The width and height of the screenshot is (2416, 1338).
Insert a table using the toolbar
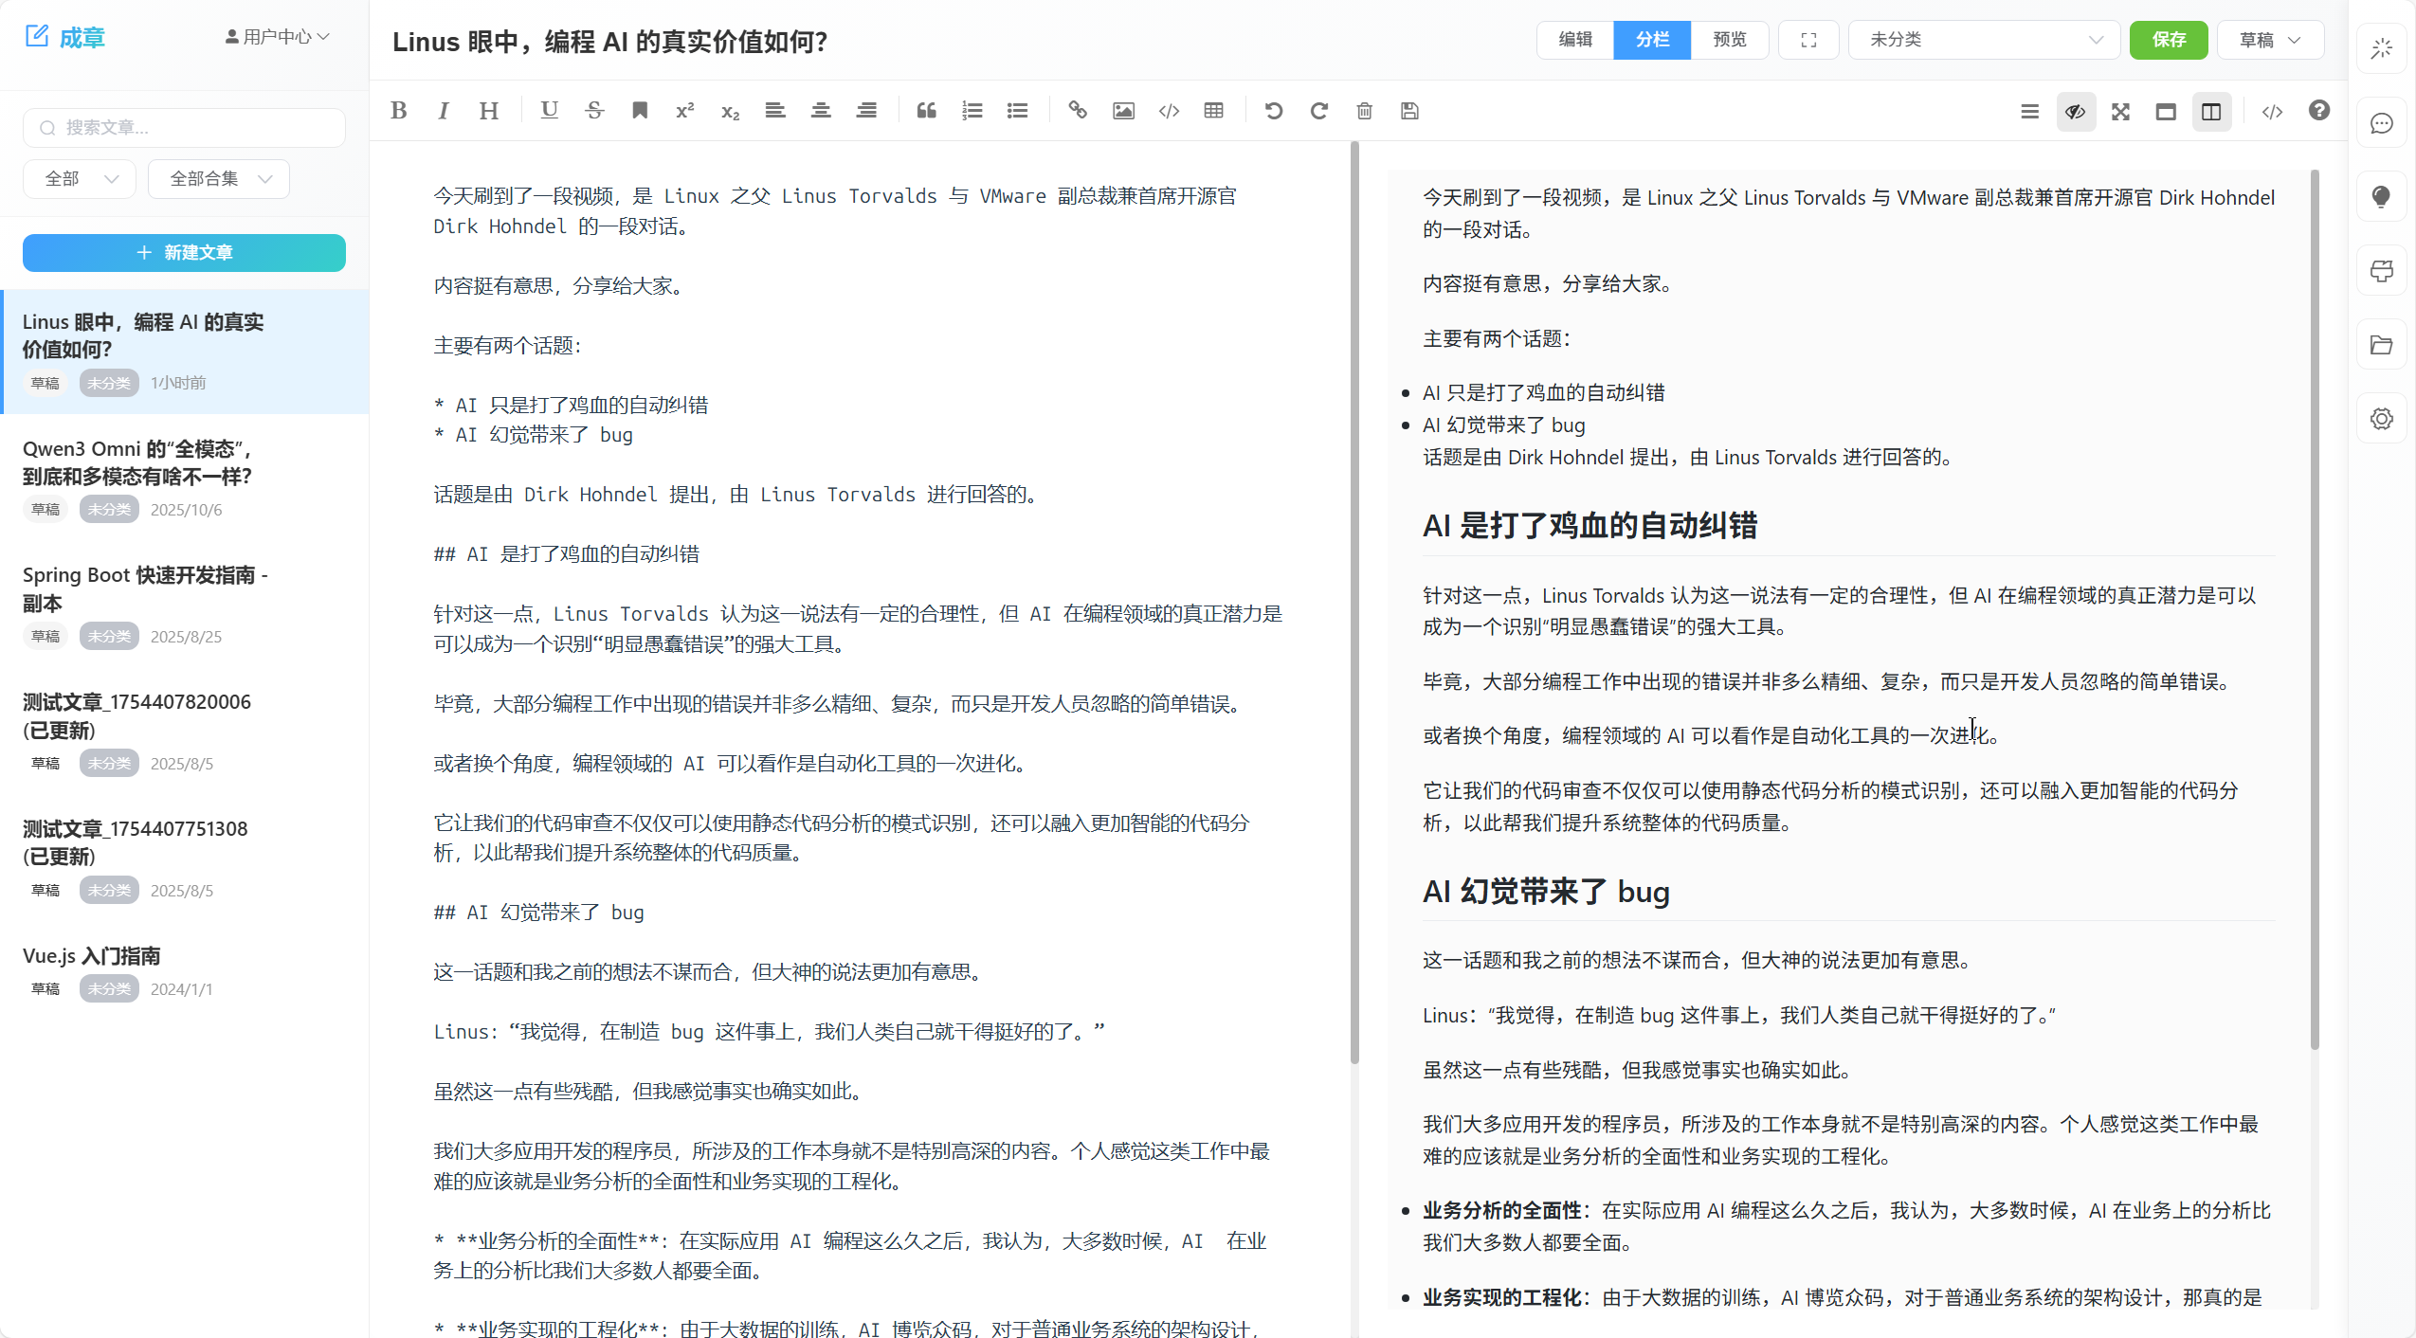pos(1214,111)
